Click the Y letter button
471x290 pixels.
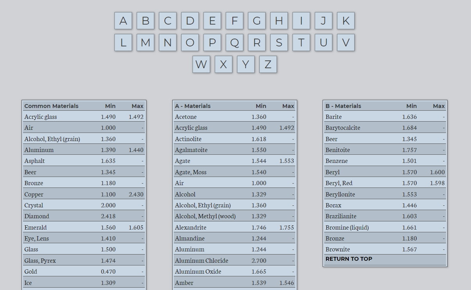(x=246, y=64)
